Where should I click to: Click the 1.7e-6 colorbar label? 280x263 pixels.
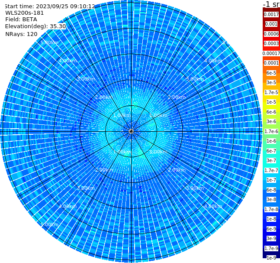coord(271,131)
